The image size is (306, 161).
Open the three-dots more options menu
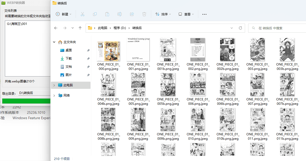coord(204,14)
